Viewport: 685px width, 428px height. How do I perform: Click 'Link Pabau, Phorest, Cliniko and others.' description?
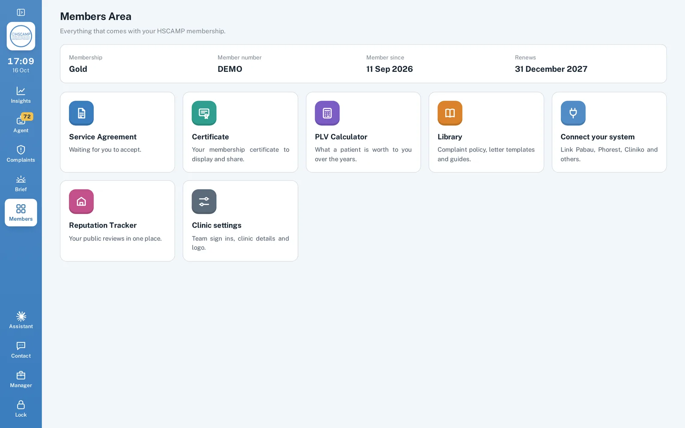[609, 155]
